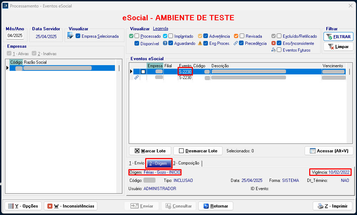Click the Eventos eSocial grid scrollbar
This screenshot has width=357, height=215.
coord(349,107)
